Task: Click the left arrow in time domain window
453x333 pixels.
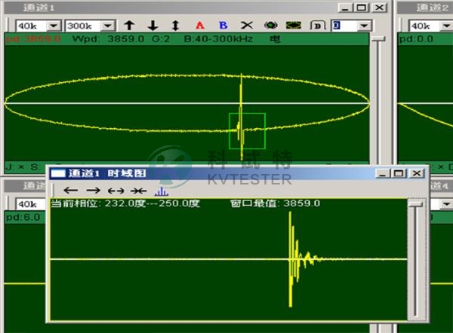Action: coord(71,191)
